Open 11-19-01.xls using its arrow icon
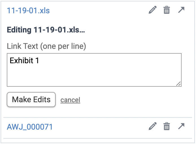 click(x=181, y=10)
